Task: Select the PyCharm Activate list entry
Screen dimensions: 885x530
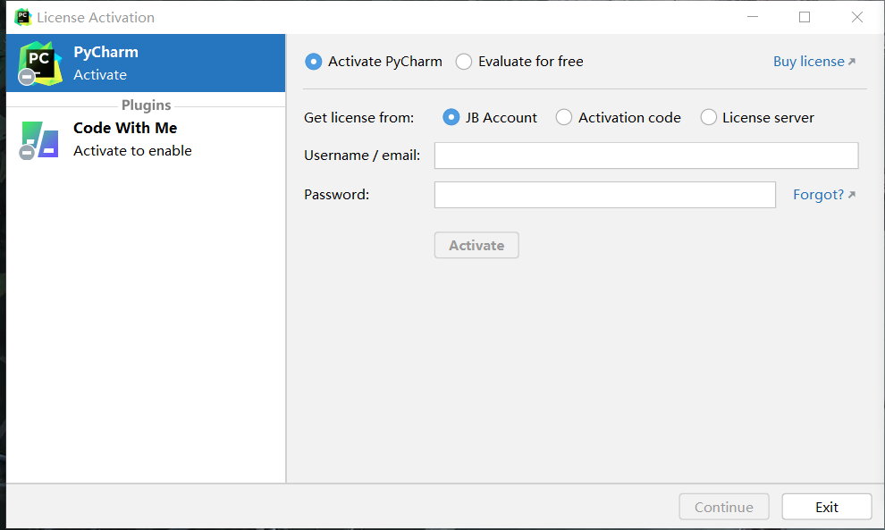Action: [x=146, y=63]
